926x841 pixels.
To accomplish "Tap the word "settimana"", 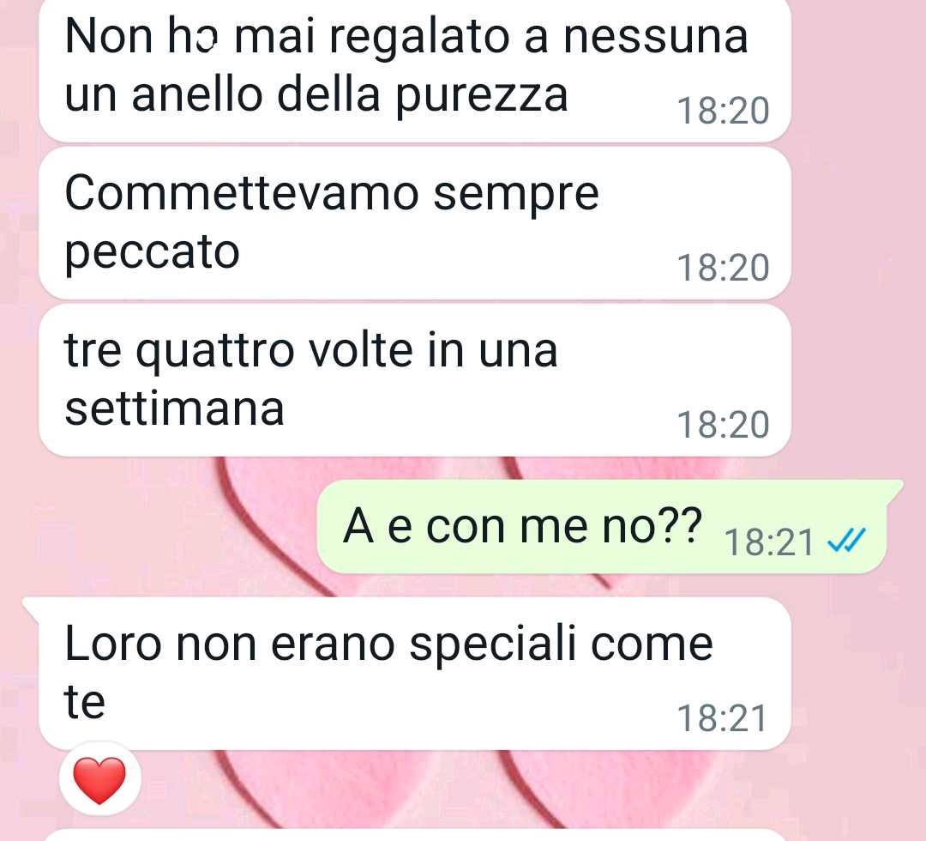I will [x=175, y=408].
